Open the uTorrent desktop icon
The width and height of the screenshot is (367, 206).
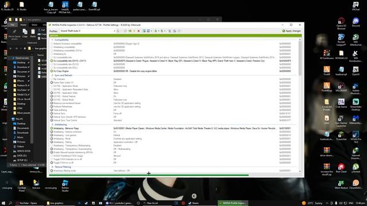click(356, 168)
